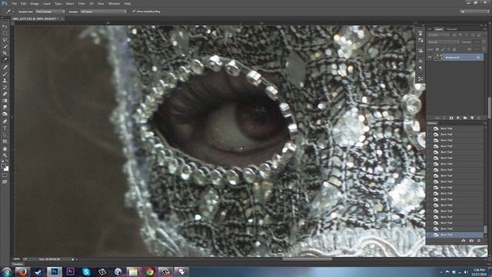Select the Spot Healing Brush tool

[x=5, y=67]
